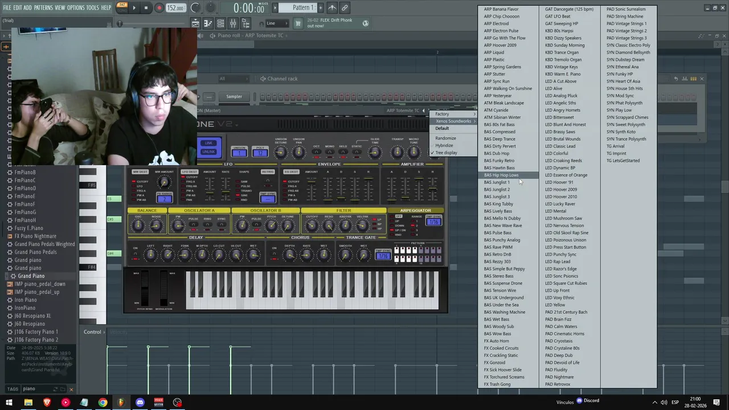The image size is (729, 410).
Task: Open the Arpeggiator TMP SYNC 1/16 selector
Action: tap(433, 221)
